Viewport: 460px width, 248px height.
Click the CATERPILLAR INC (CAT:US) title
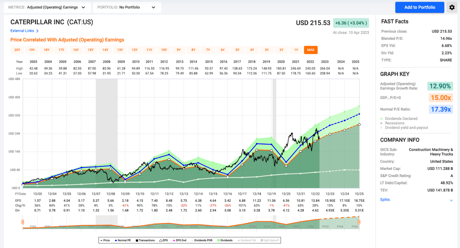click(52, 22)
